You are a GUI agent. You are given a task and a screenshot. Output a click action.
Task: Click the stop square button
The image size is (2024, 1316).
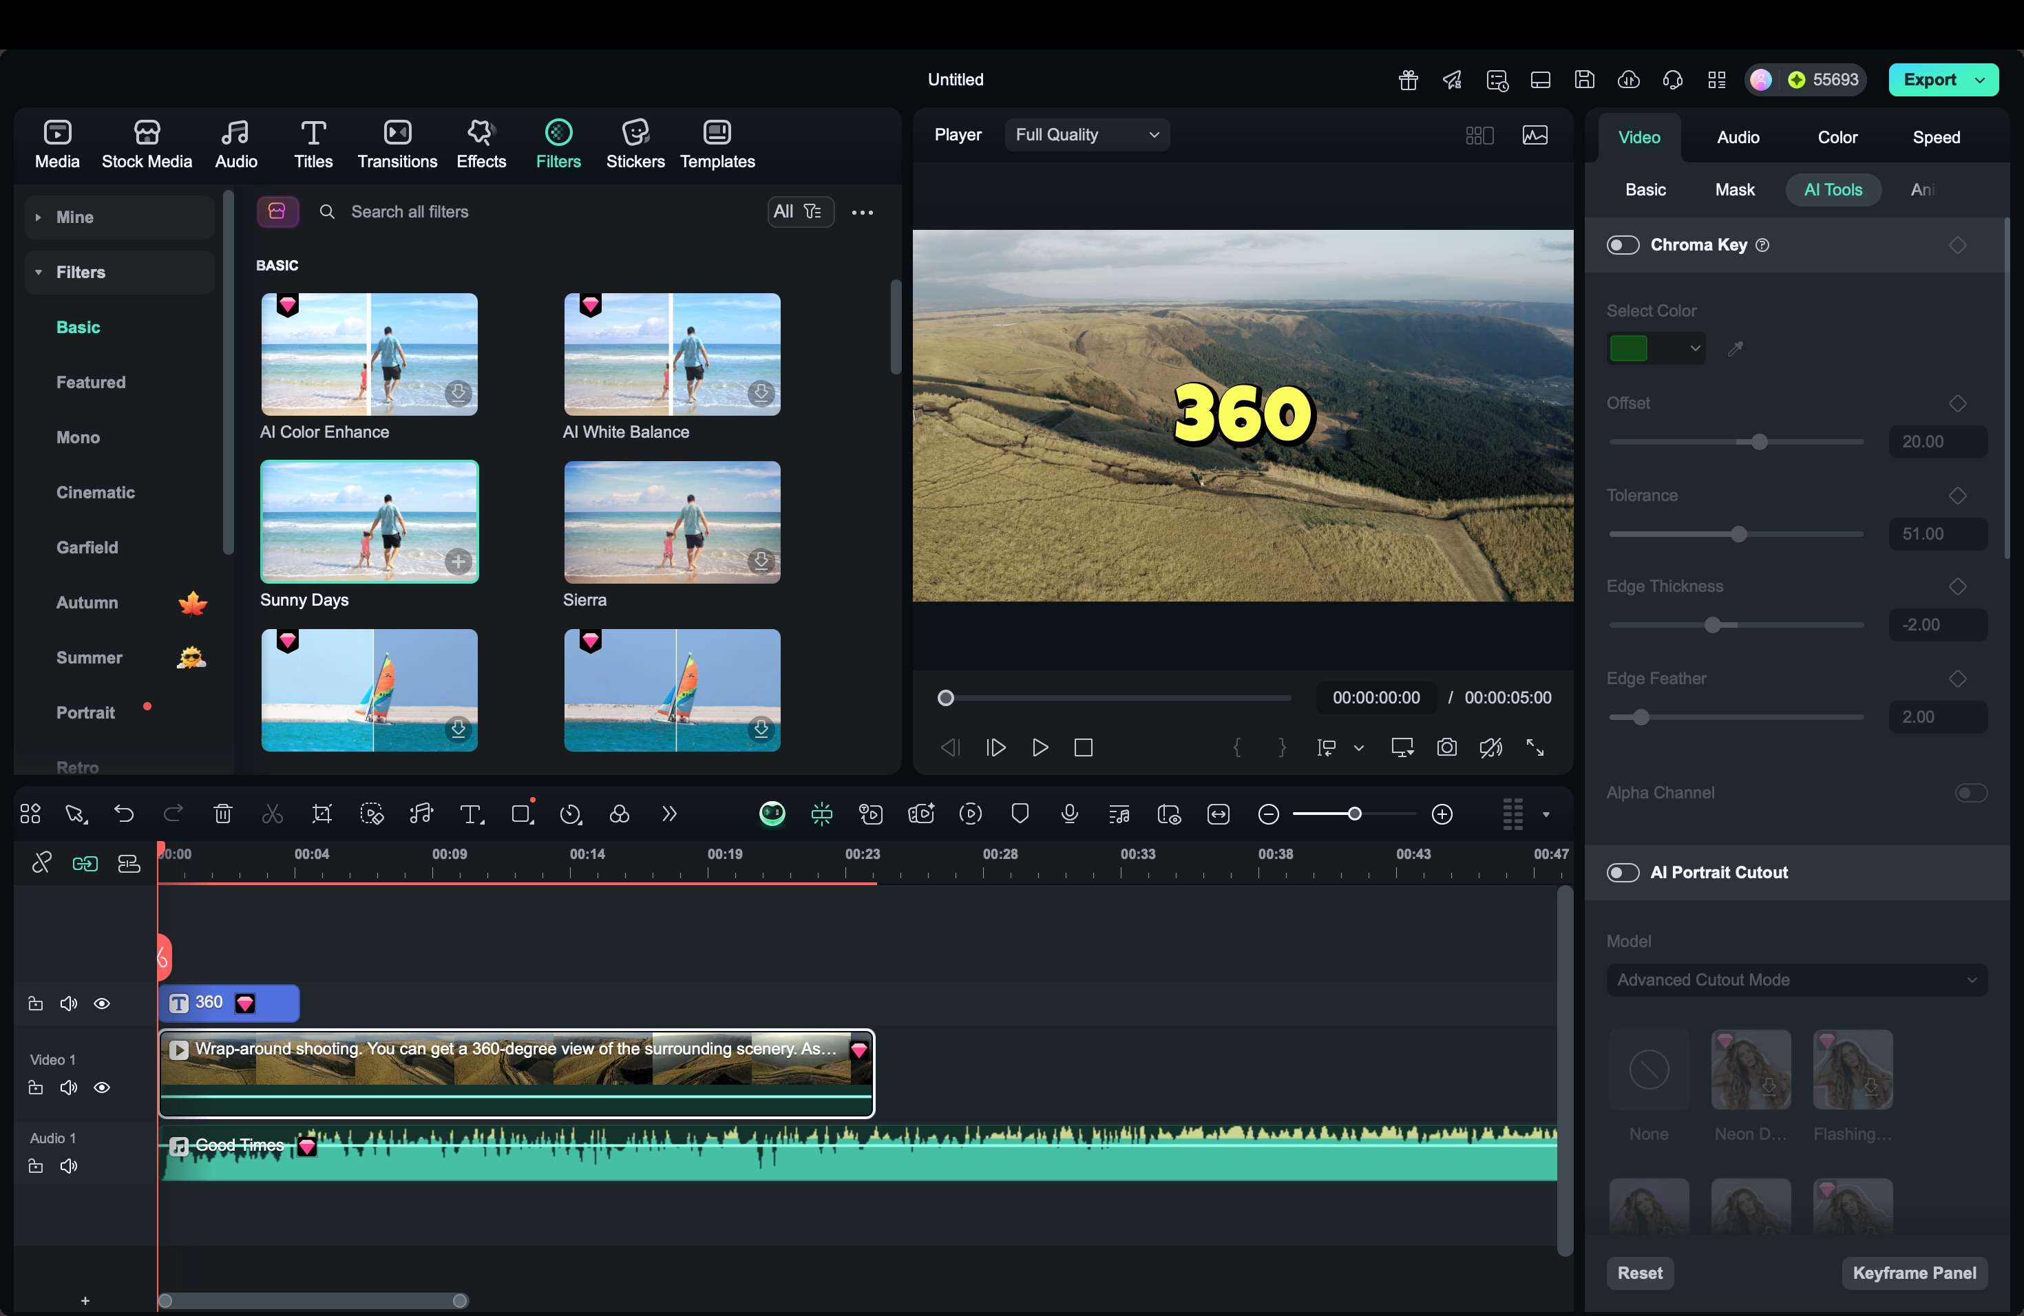tap(1084, 747)
